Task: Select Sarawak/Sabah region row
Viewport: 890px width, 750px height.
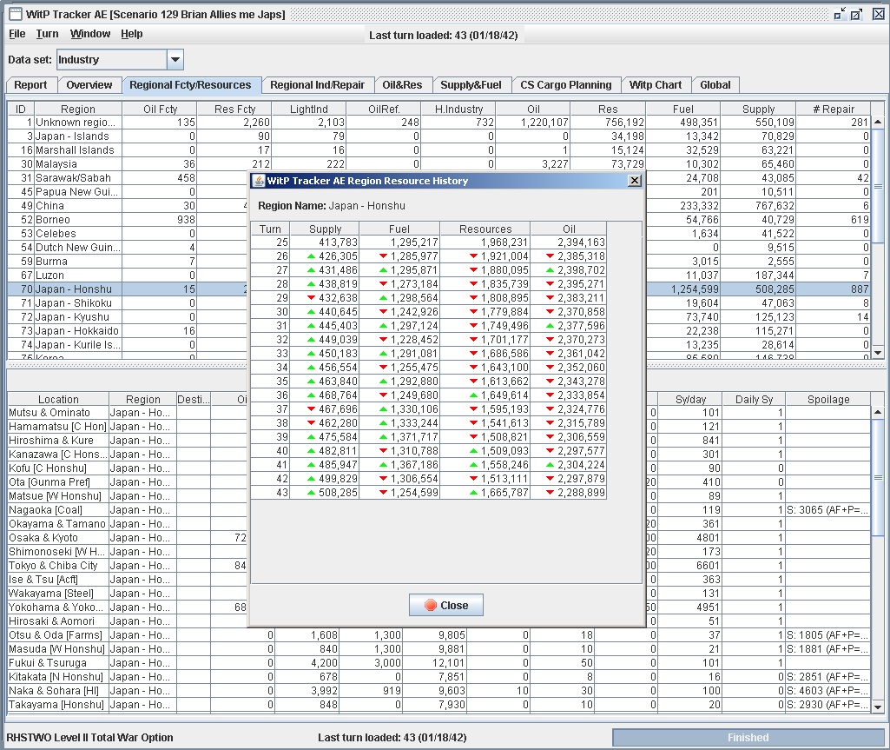Action: click(x=127, y=178)
